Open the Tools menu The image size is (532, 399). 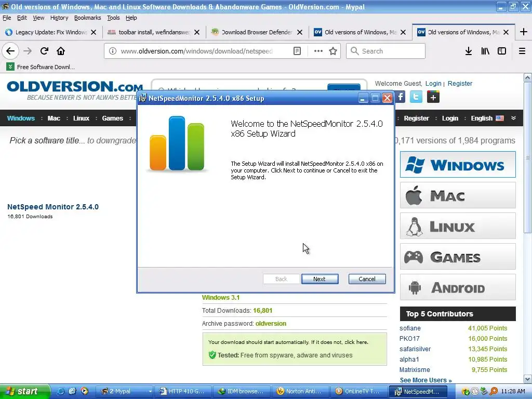coord(113,18)
